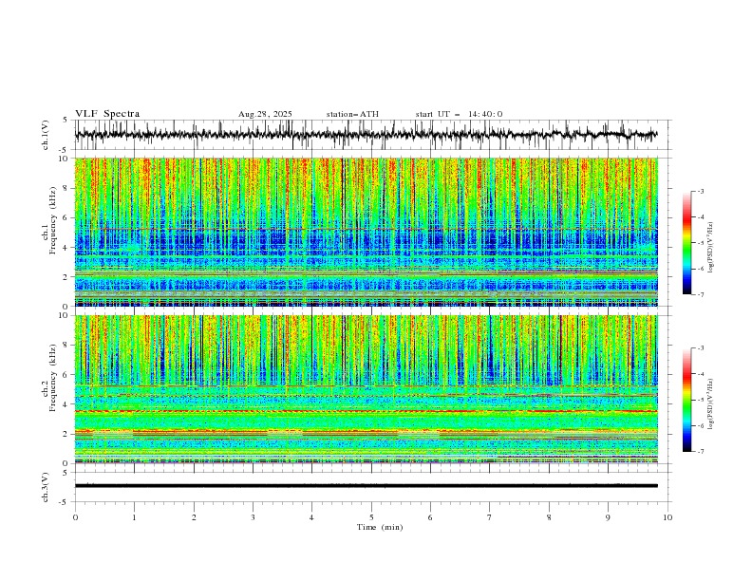Click the "-3" tick on ch.1 color bar

point(701,191)
